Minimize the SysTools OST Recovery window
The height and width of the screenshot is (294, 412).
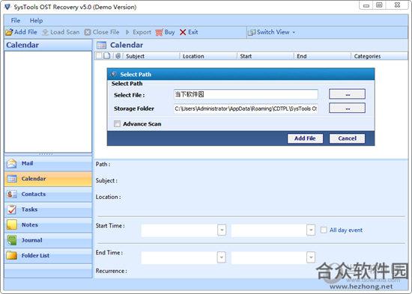366,5
